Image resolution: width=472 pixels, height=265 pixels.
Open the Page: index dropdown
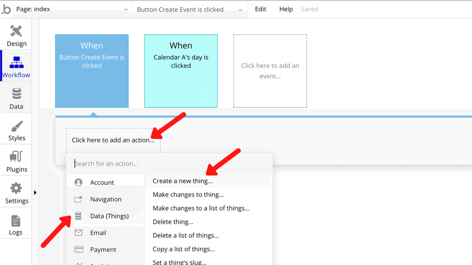(72, 9)
